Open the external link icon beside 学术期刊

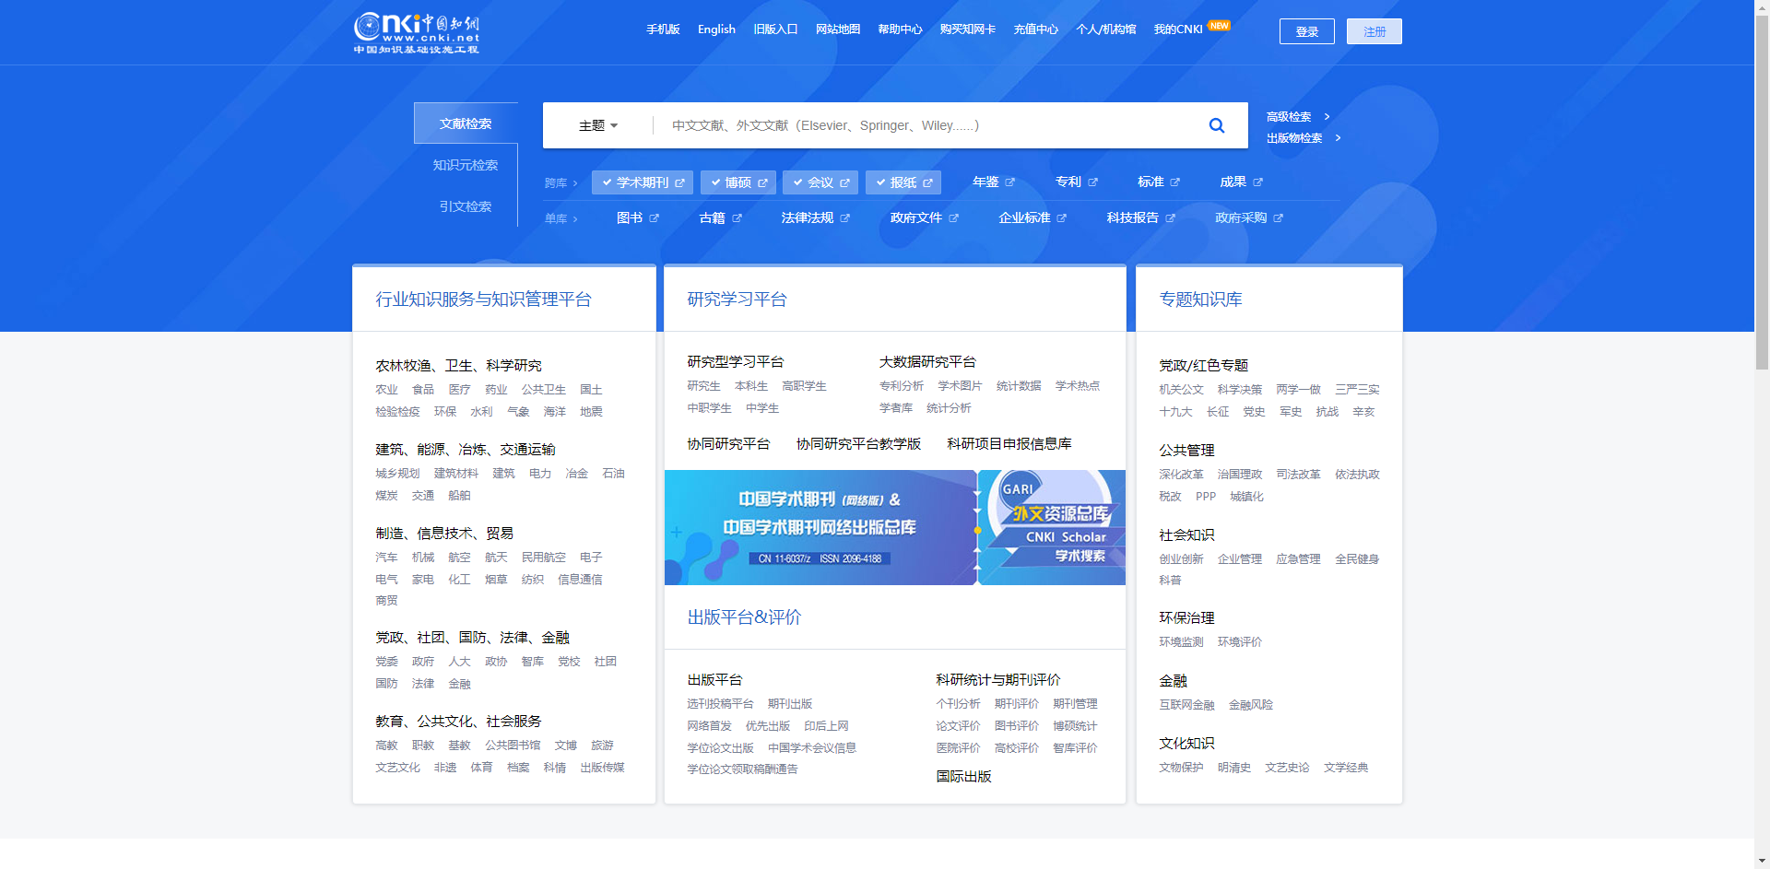pos(679,183)
